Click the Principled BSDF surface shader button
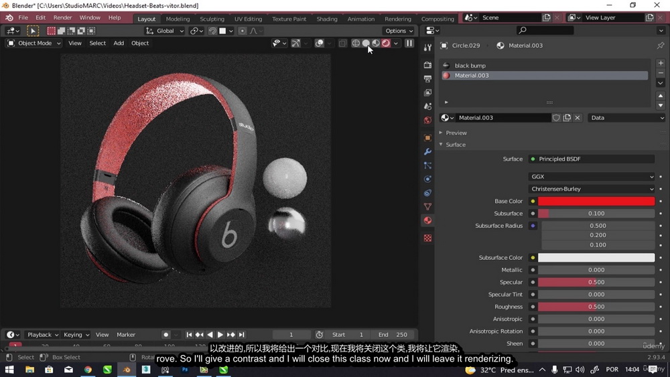This screenshot has width=670, height=377. click(x=592, y=159)
